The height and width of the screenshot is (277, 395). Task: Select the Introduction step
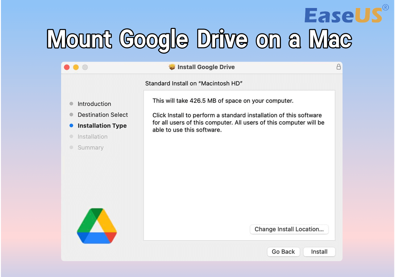pos(94,104)
